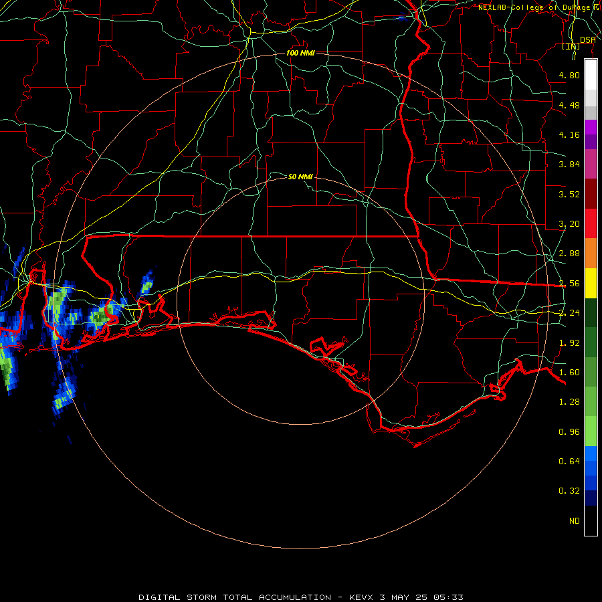Click the Digital Storm Total Accumulation KEVX caption
This screenshot has width=602, height=602.
pos(300,597)
